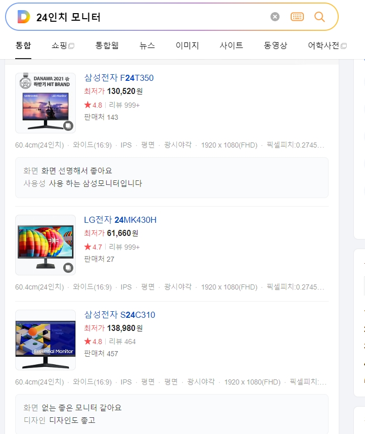The width and height of the screenshot is (365, 434).
Task: Click the gallery icon on 24MK430H thumbnail
Action: coord(68,268)
